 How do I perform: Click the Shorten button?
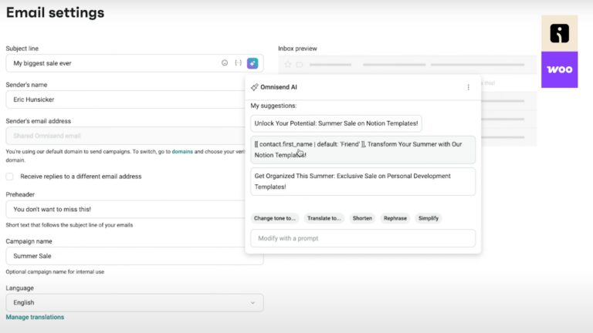[362, 218]
